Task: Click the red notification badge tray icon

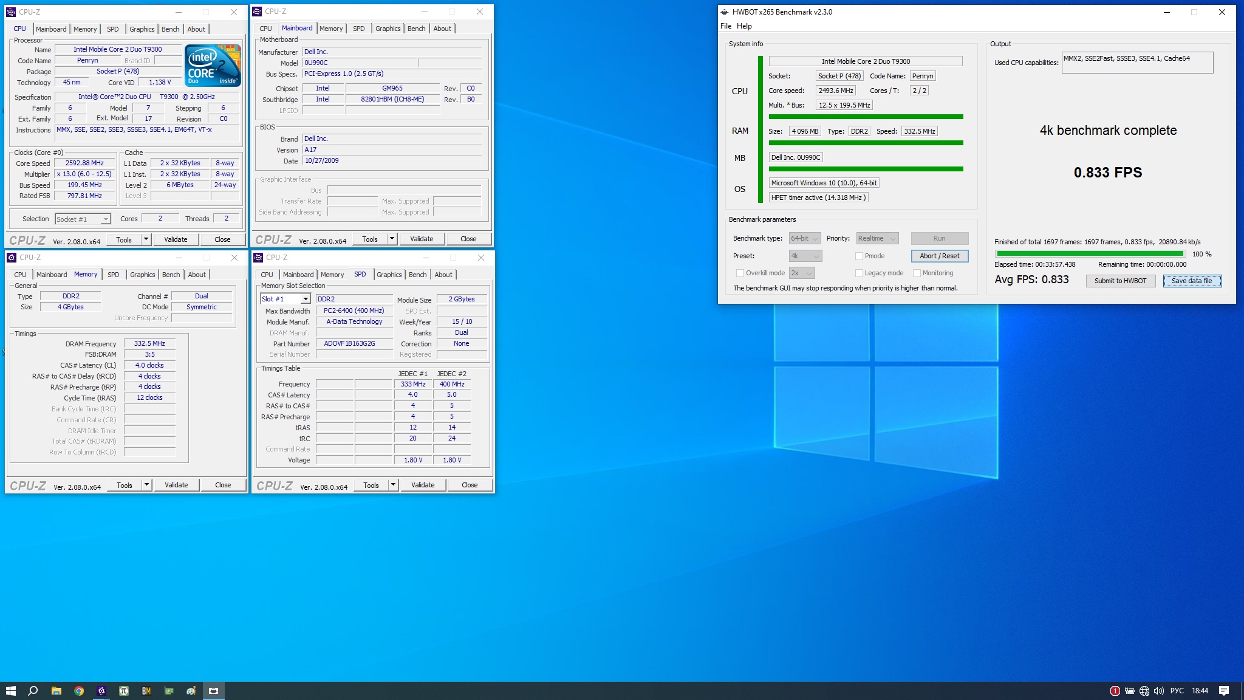Action: 1115,691
